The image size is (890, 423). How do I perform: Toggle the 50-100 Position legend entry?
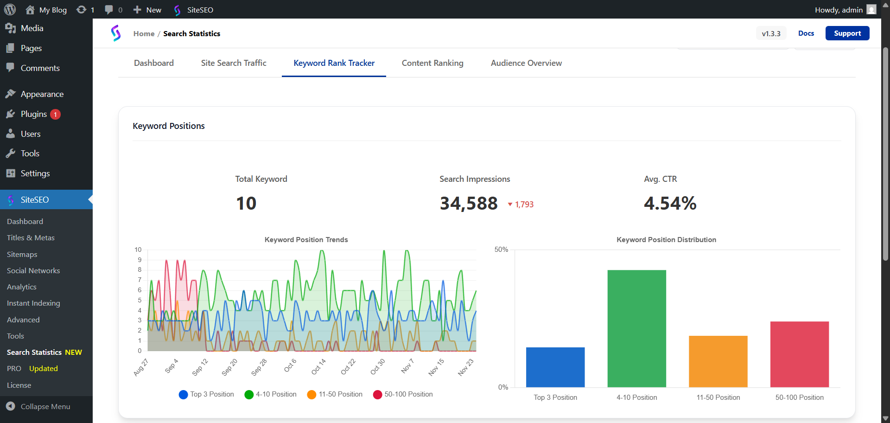tap(402, 394)
